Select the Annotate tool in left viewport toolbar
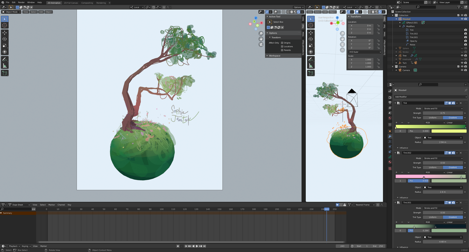The height and width of the screenshot is (252, 469). pyautogui.click(x=5, y=60)
